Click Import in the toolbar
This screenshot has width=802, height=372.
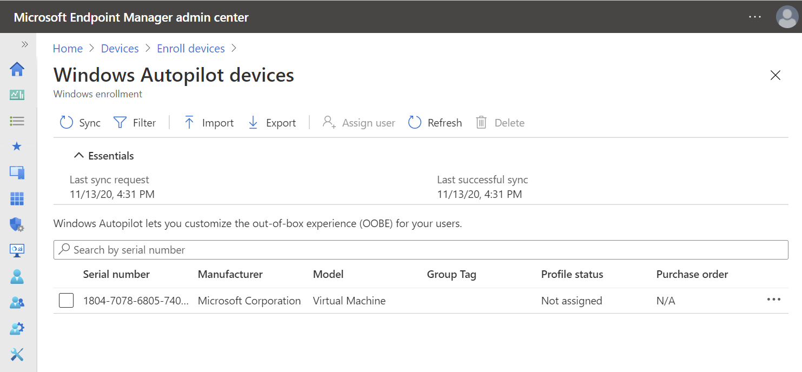(x=209, y=123)
